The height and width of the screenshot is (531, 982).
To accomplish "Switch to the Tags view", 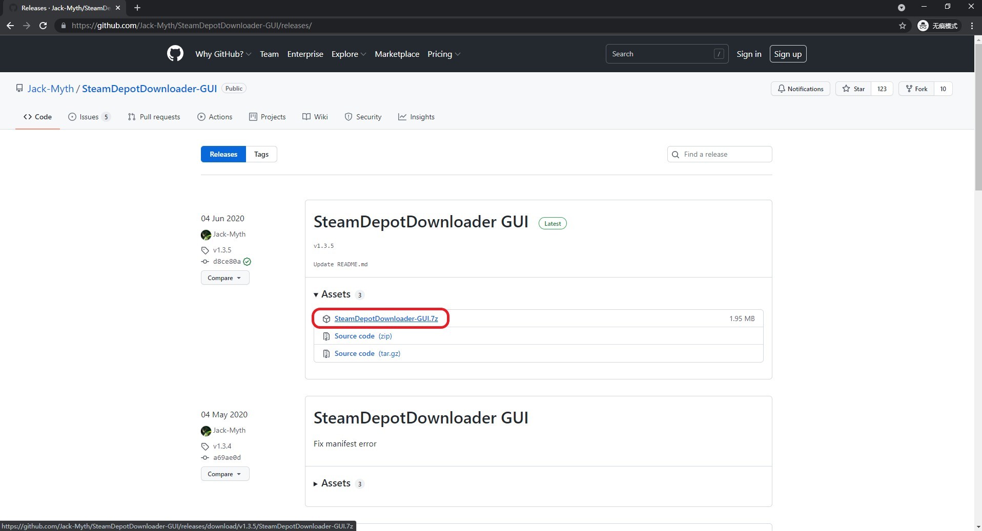I will pyautogui.click(x=261, y=154).
